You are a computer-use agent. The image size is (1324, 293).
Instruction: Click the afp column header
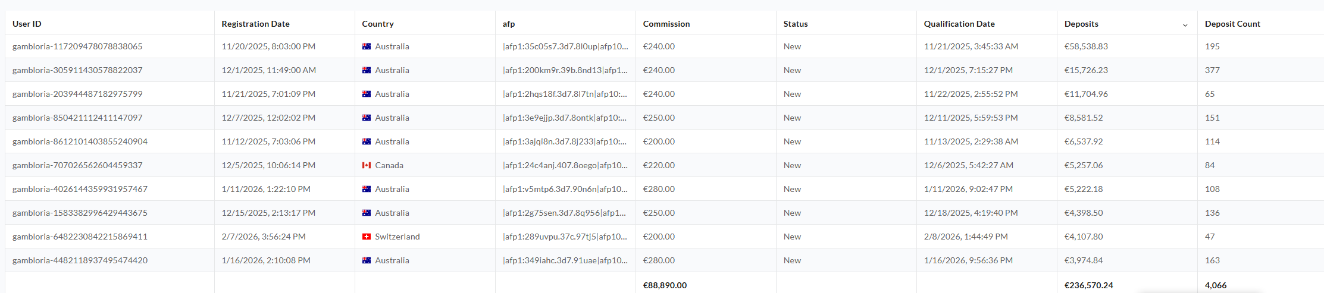coord(509,24)
